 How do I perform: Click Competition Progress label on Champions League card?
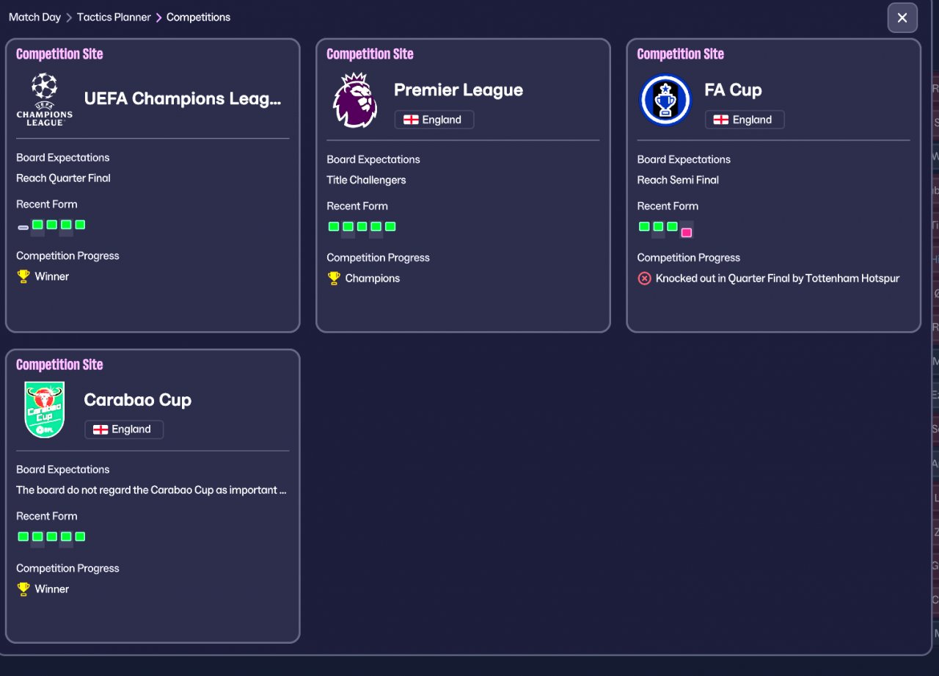click(67, 256)
